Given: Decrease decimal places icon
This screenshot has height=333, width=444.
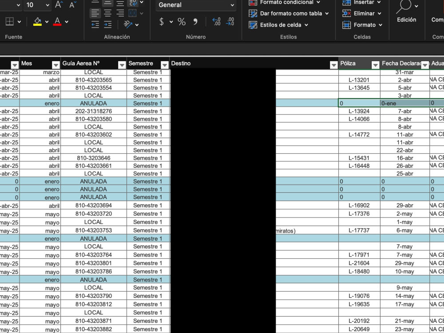Looking at the screenshot, I should click(230, 21).
